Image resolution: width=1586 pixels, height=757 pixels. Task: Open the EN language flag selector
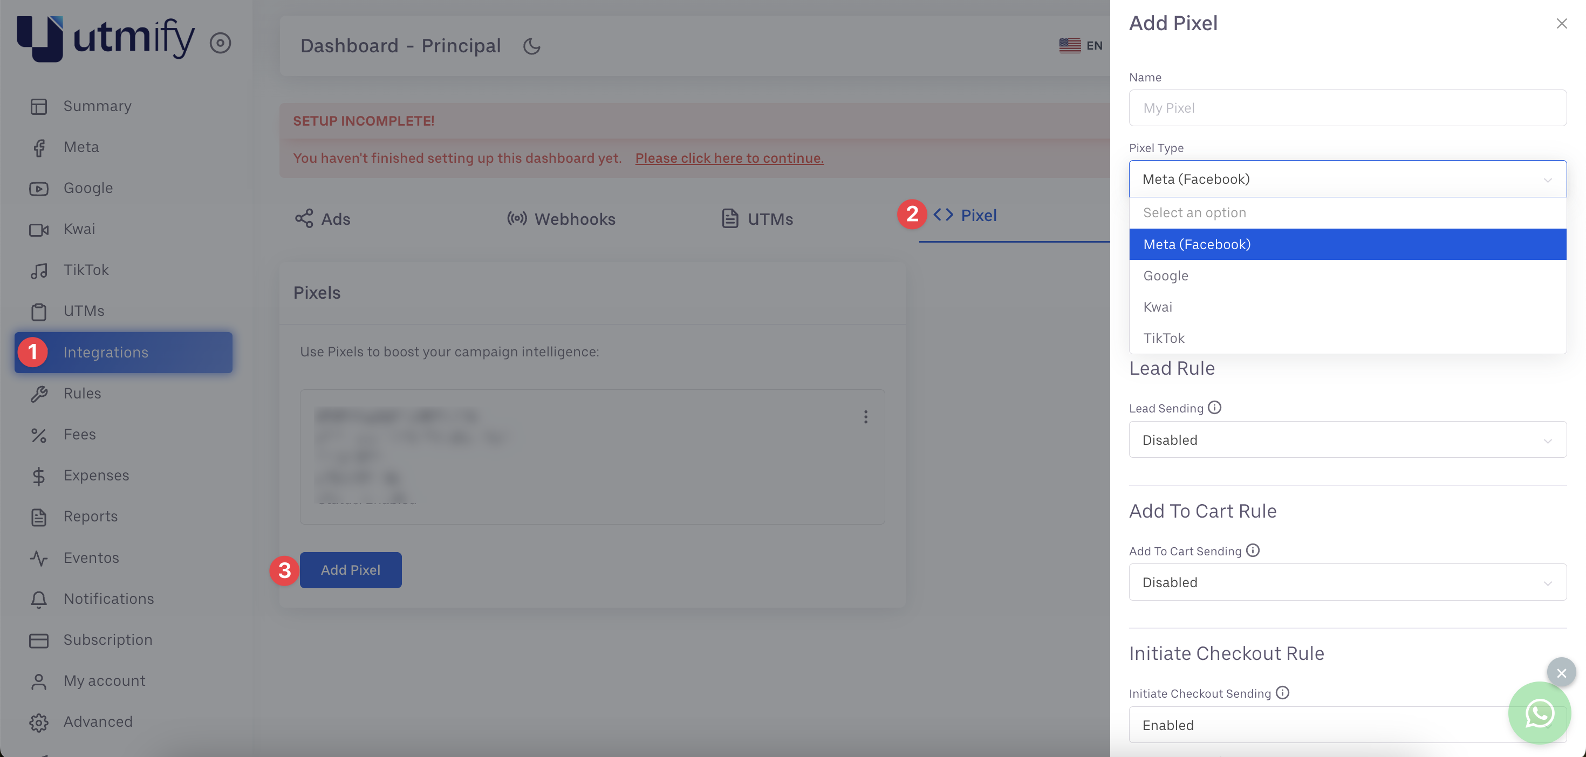coord(1081,45)
